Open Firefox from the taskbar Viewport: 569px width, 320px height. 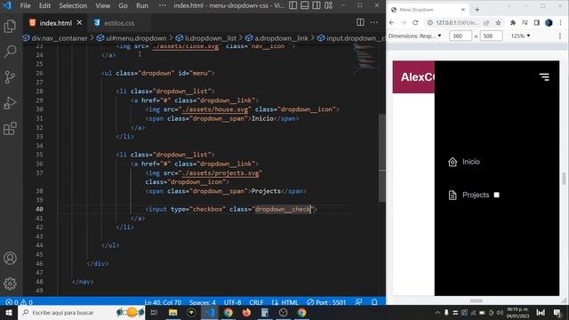pos(246,312)
